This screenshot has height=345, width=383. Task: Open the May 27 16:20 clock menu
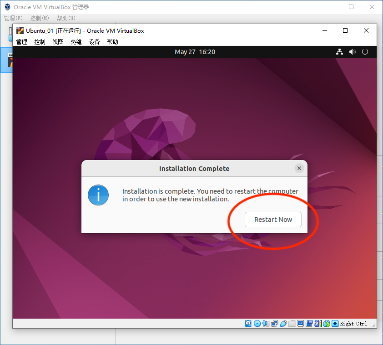pyautogui.click(x=195, y=52)
